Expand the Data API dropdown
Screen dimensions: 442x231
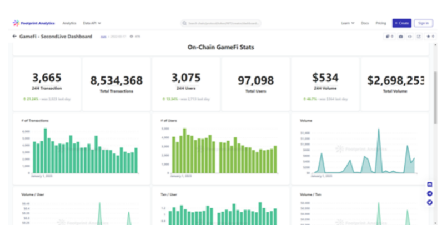(92, 23)
